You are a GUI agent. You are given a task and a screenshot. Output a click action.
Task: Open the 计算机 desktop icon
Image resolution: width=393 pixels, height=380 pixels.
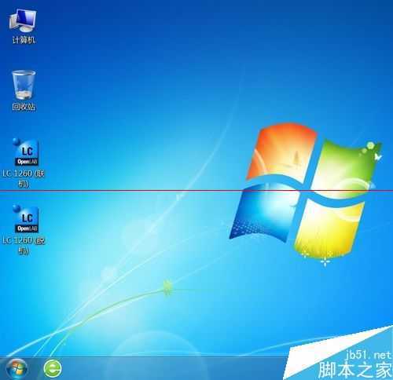(x=23, y=20)
